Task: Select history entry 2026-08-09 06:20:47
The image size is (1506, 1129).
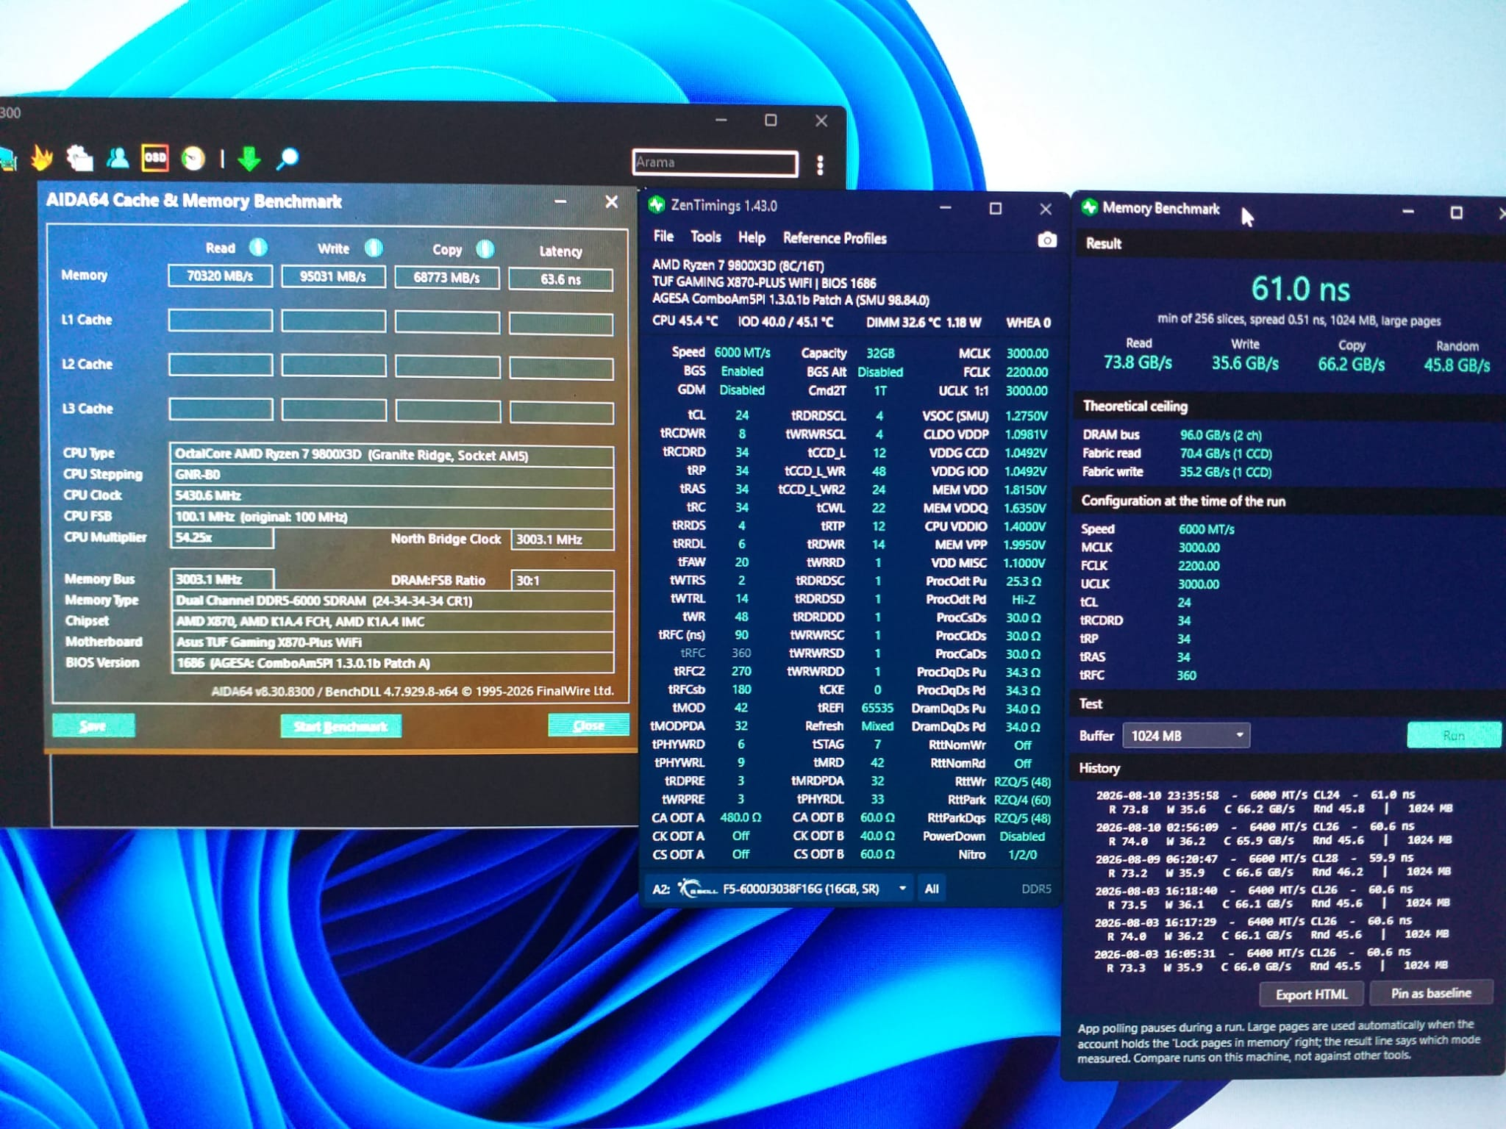Action: click(1272, 865)
